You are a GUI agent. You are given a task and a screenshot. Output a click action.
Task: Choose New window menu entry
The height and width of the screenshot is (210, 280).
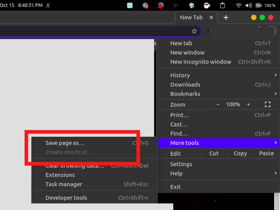click(218, 52)
